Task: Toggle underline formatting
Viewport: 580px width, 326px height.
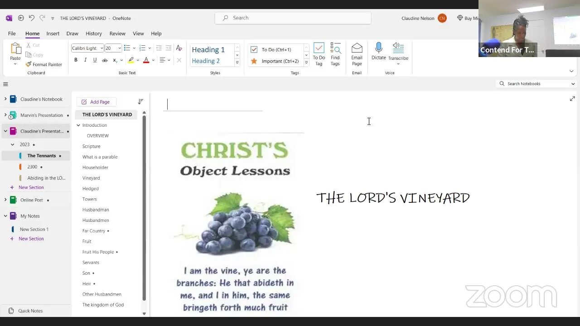Action: [95, 60]
